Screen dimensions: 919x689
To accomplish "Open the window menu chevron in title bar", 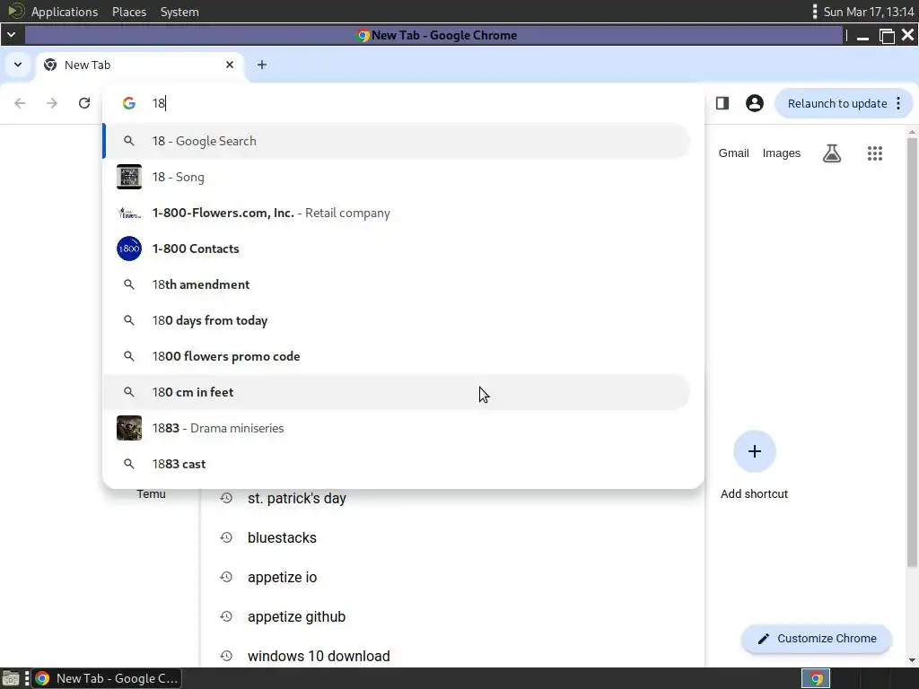I will pos(11,35).
